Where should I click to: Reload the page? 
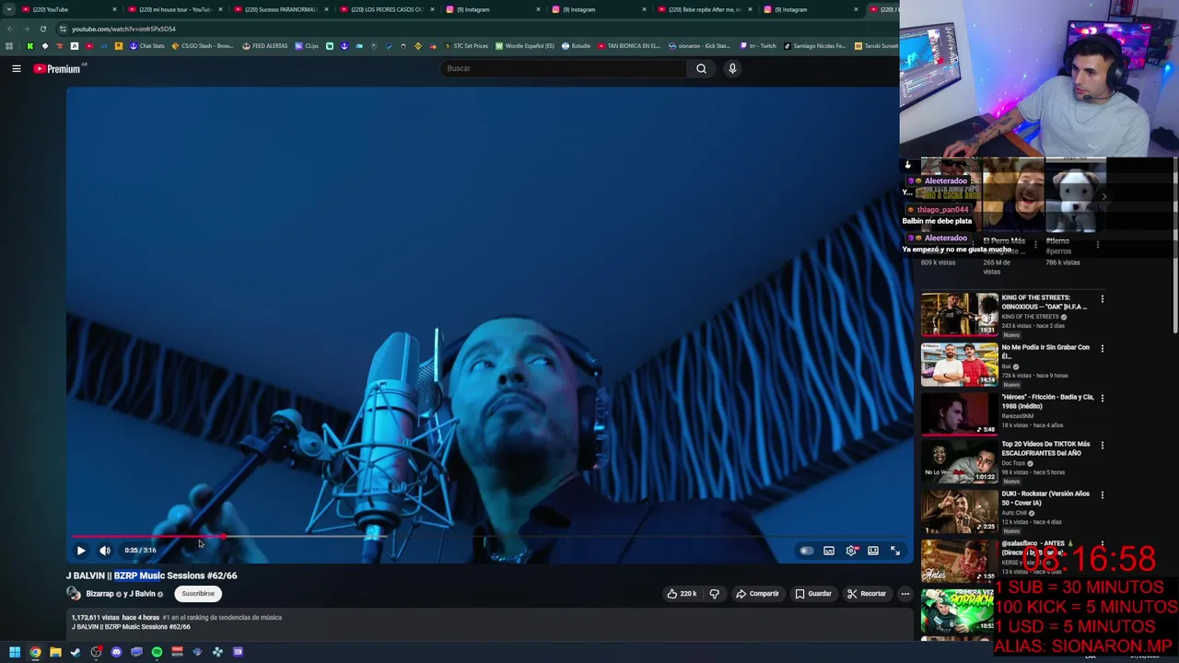(42, 29)
